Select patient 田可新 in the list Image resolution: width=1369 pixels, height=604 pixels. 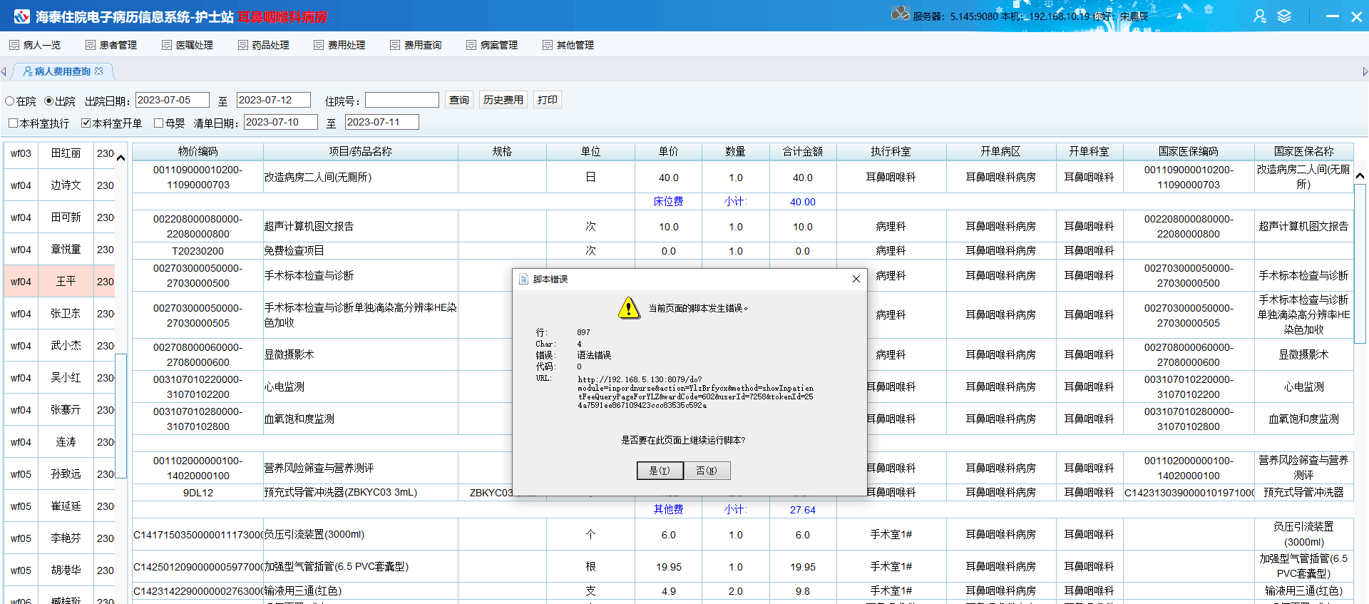(66, 217)
